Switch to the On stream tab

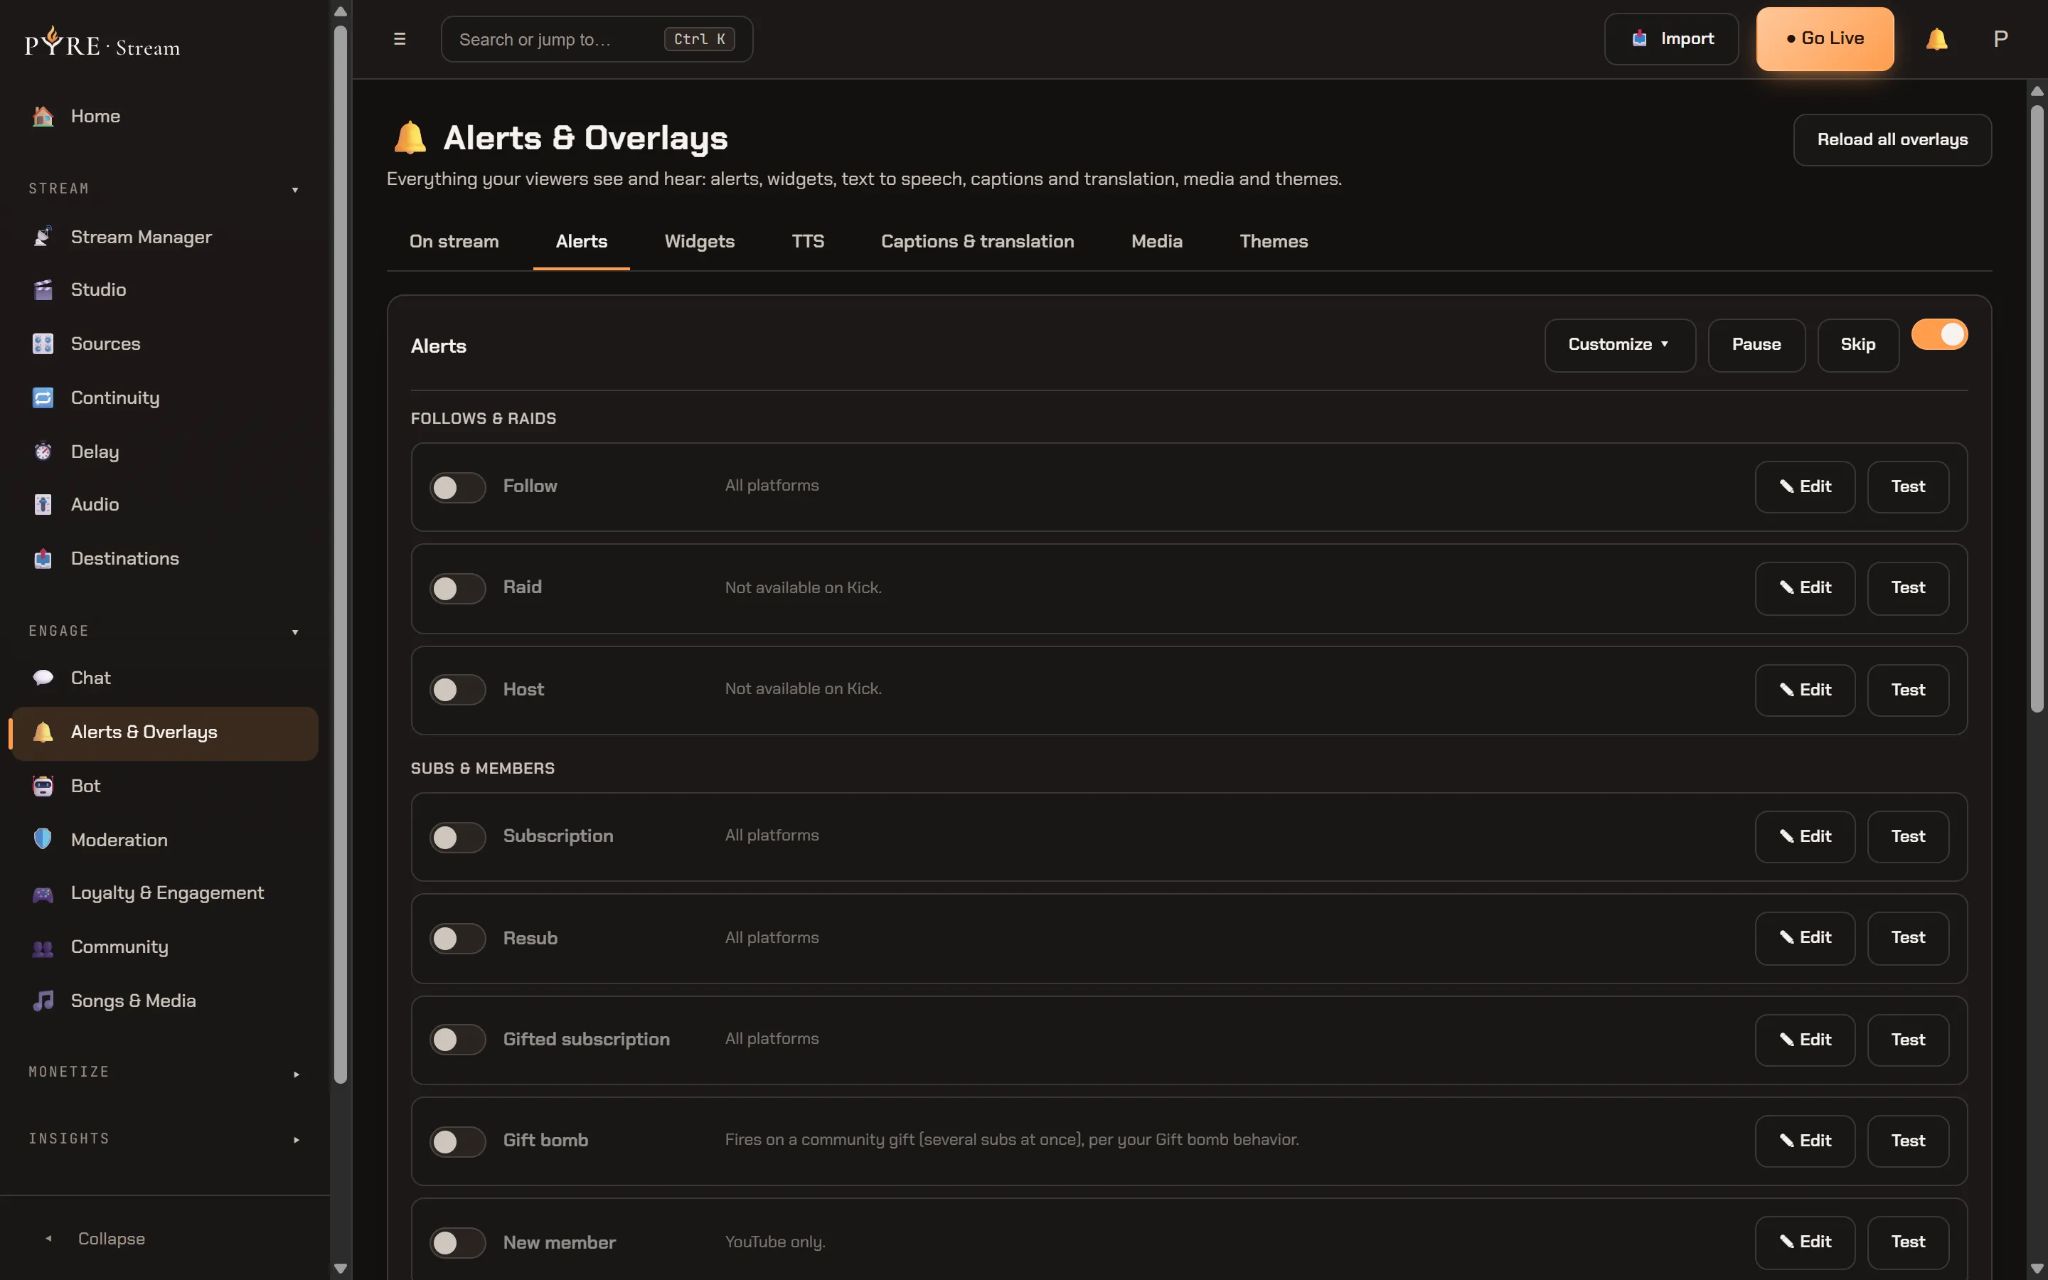(x=454, y=241)
